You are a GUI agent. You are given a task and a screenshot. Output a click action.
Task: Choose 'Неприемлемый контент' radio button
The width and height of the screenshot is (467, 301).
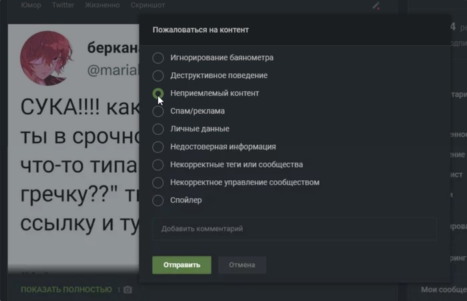(158, 93)
